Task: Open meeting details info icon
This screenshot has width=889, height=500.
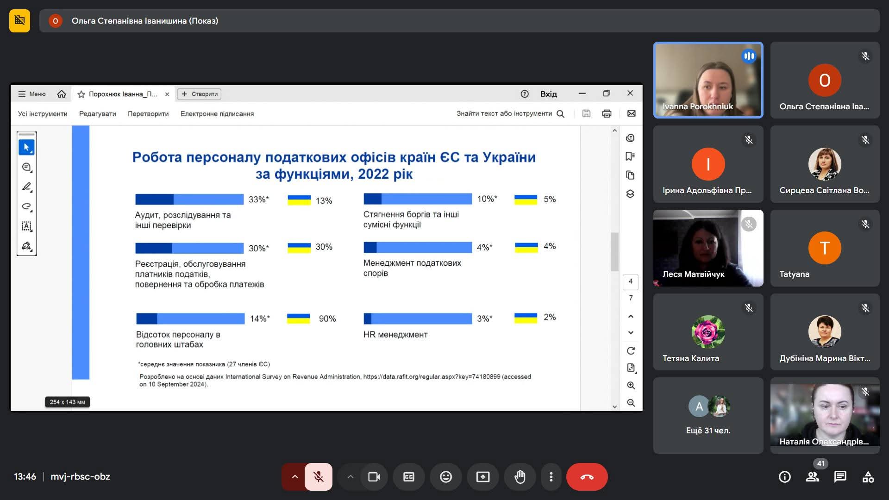Action: [x=784, y=476]
